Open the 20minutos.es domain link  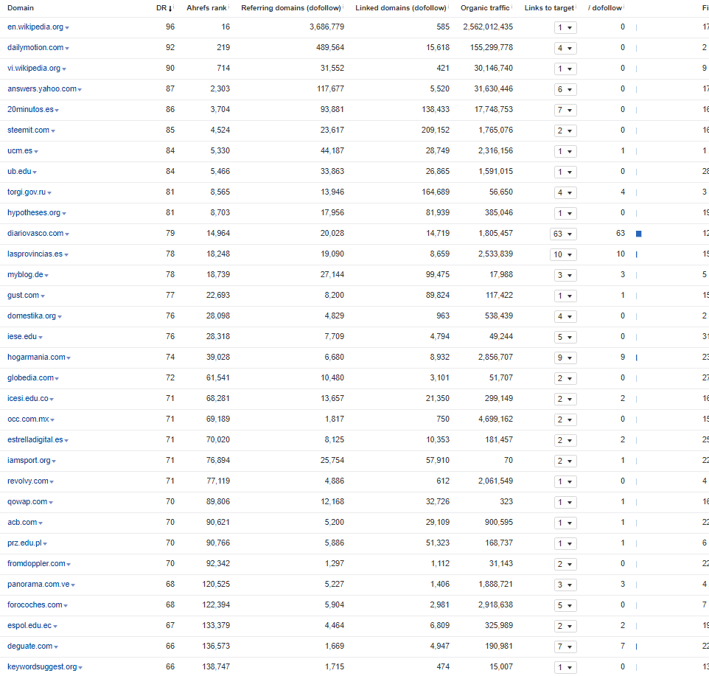tap(30, 109)
